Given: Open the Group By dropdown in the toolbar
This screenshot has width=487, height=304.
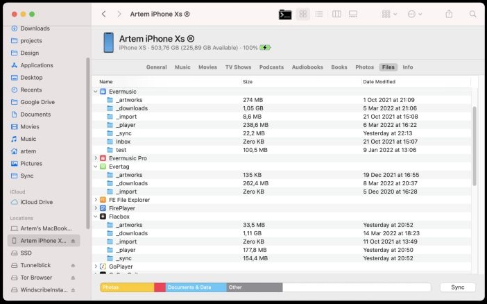Looking at the screenshot, I should coord(389,14).
